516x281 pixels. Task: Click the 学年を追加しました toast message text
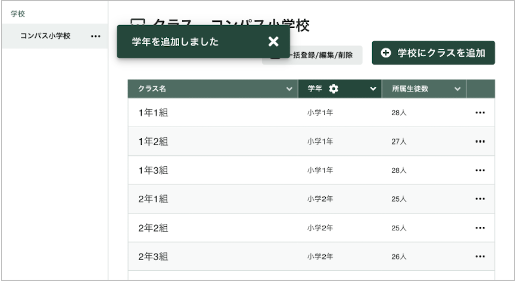(x=175, y=42)
